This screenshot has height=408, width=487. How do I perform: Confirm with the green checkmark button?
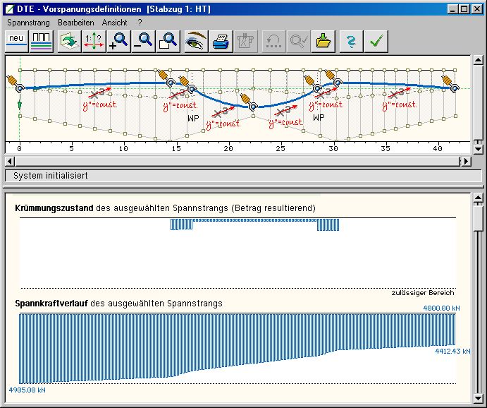(x=377, y=41)
